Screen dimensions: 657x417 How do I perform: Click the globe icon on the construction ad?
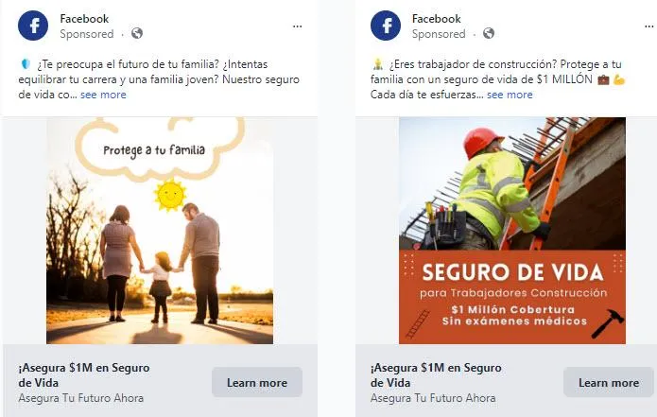pos(489,33)
